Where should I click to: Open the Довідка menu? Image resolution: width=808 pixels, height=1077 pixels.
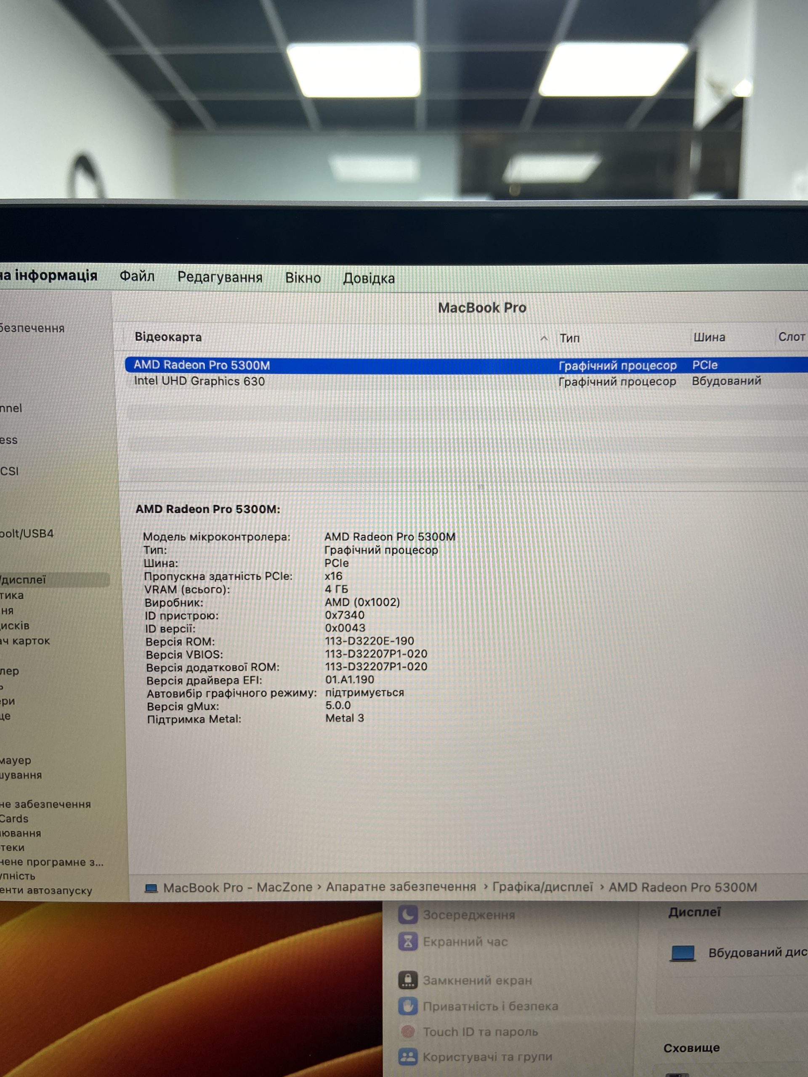[x=369, y=279]
